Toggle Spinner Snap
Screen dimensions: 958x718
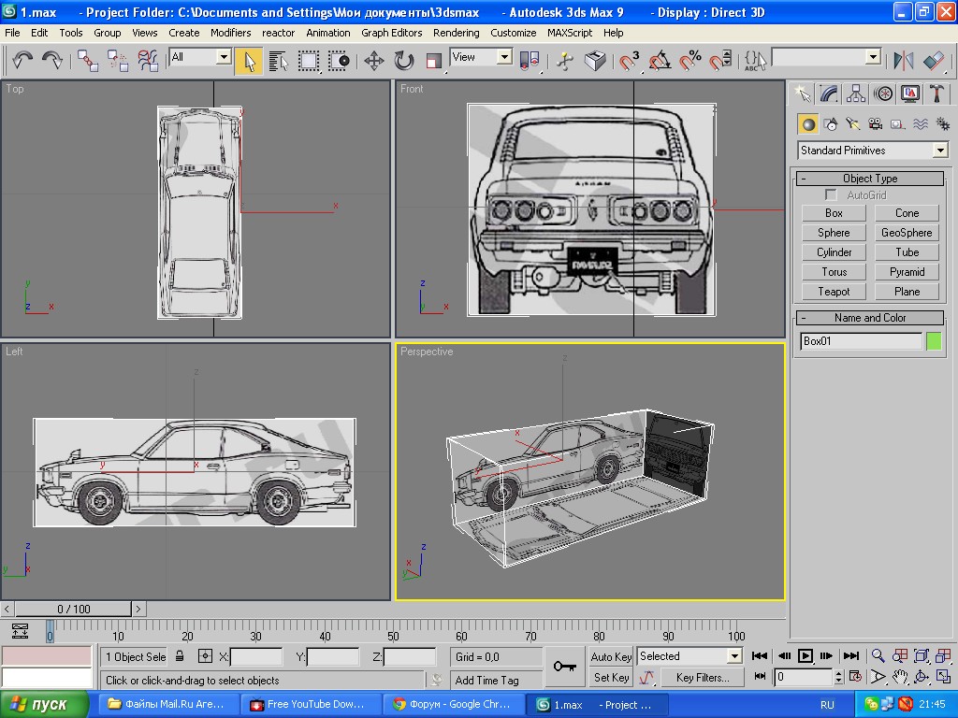(719, 61)
